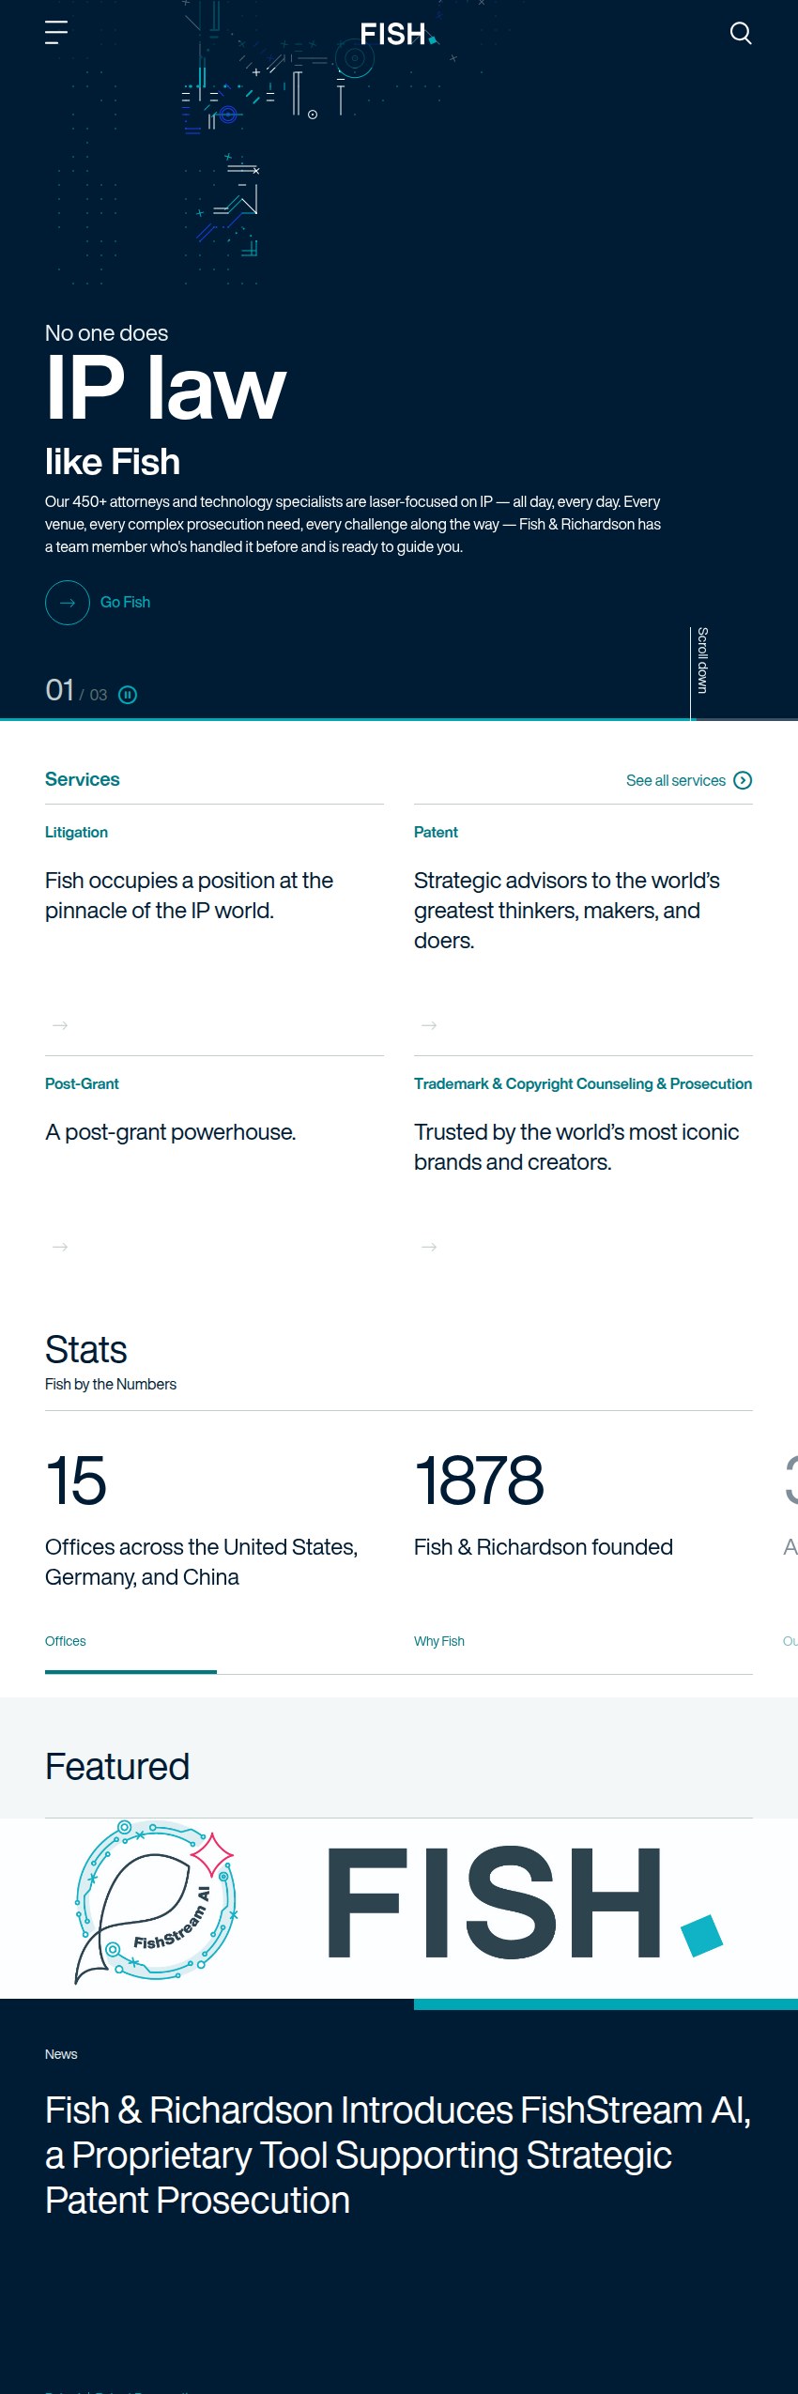Click the arrow under Post-Grant card
The image size is (798, 2394).
click(x=60, y=1247)
